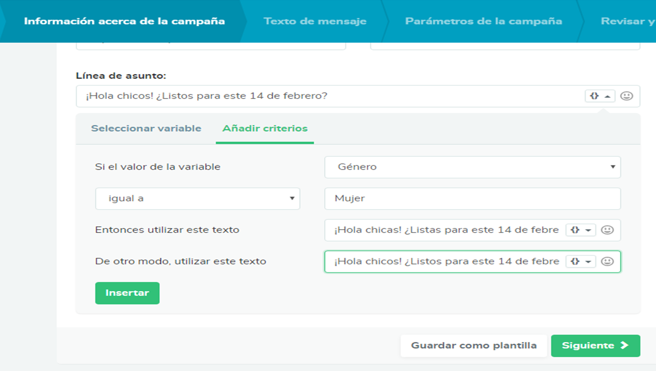Switch to 'Seleccionar variable' tab

pos(146,128)
